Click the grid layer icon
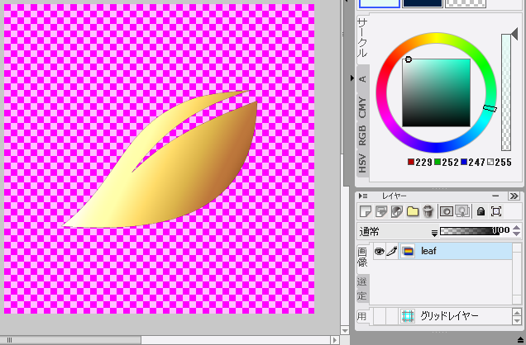 [408, 316]
